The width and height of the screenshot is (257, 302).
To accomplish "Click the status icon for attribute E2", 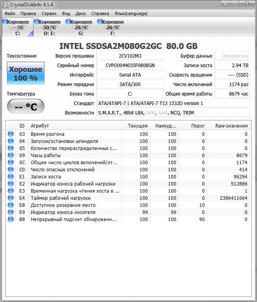I will (x=11, y=184).
